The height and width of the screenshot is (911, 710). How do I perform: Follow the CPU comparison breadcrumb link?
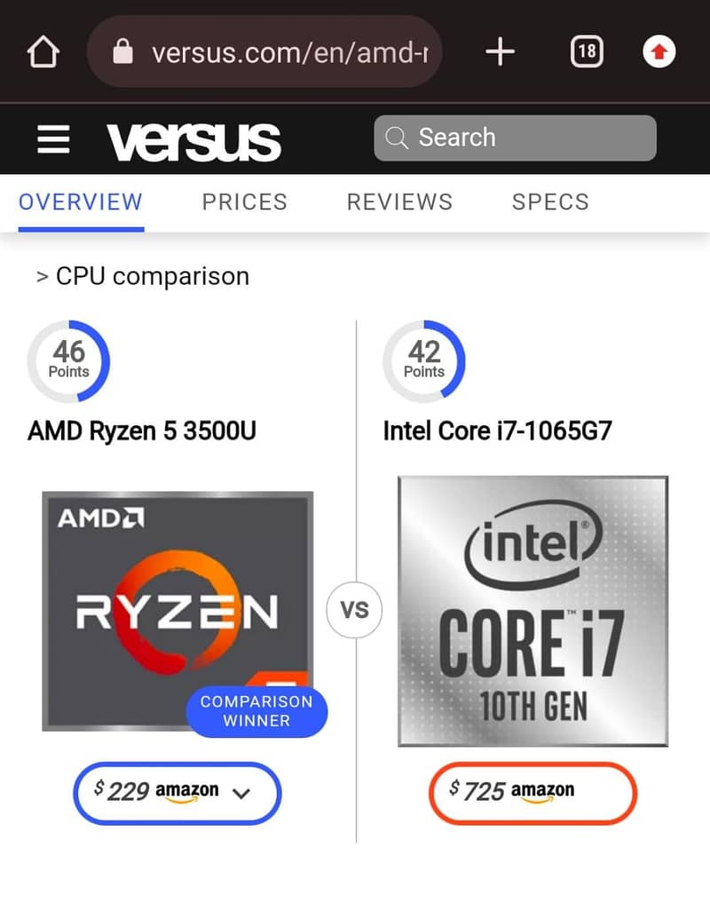152,276
